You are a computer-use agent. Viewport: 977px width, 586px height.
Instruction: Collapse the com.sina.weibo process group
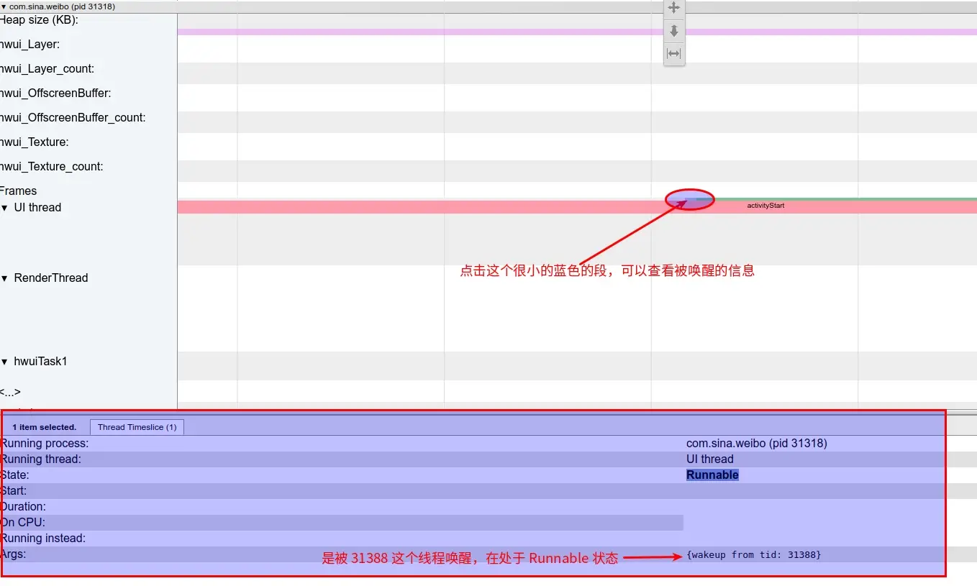coord(4,6)
